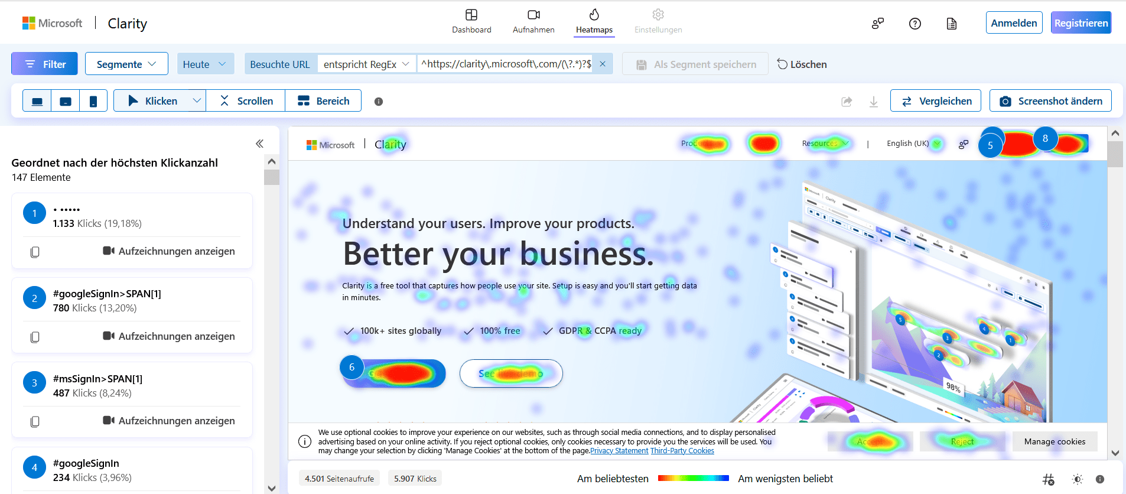Toggle the element numbering hash icon
The image size is (1126, 494).
(1048, 479)
